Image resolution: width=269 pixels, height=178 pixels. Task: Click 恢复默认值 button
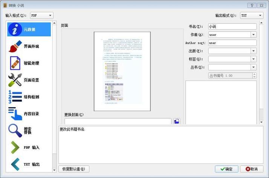(74, 169)
